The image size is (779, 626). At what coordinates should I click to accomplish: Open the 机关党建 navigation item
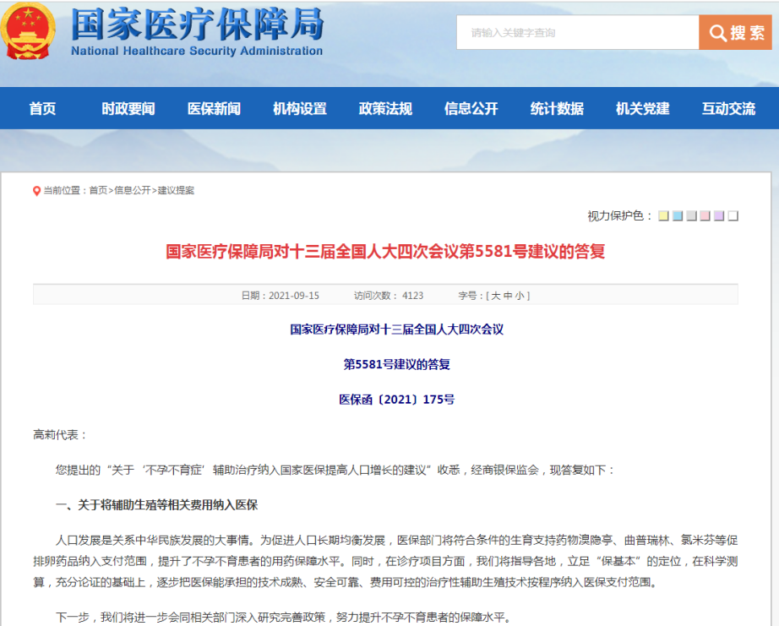643,108
